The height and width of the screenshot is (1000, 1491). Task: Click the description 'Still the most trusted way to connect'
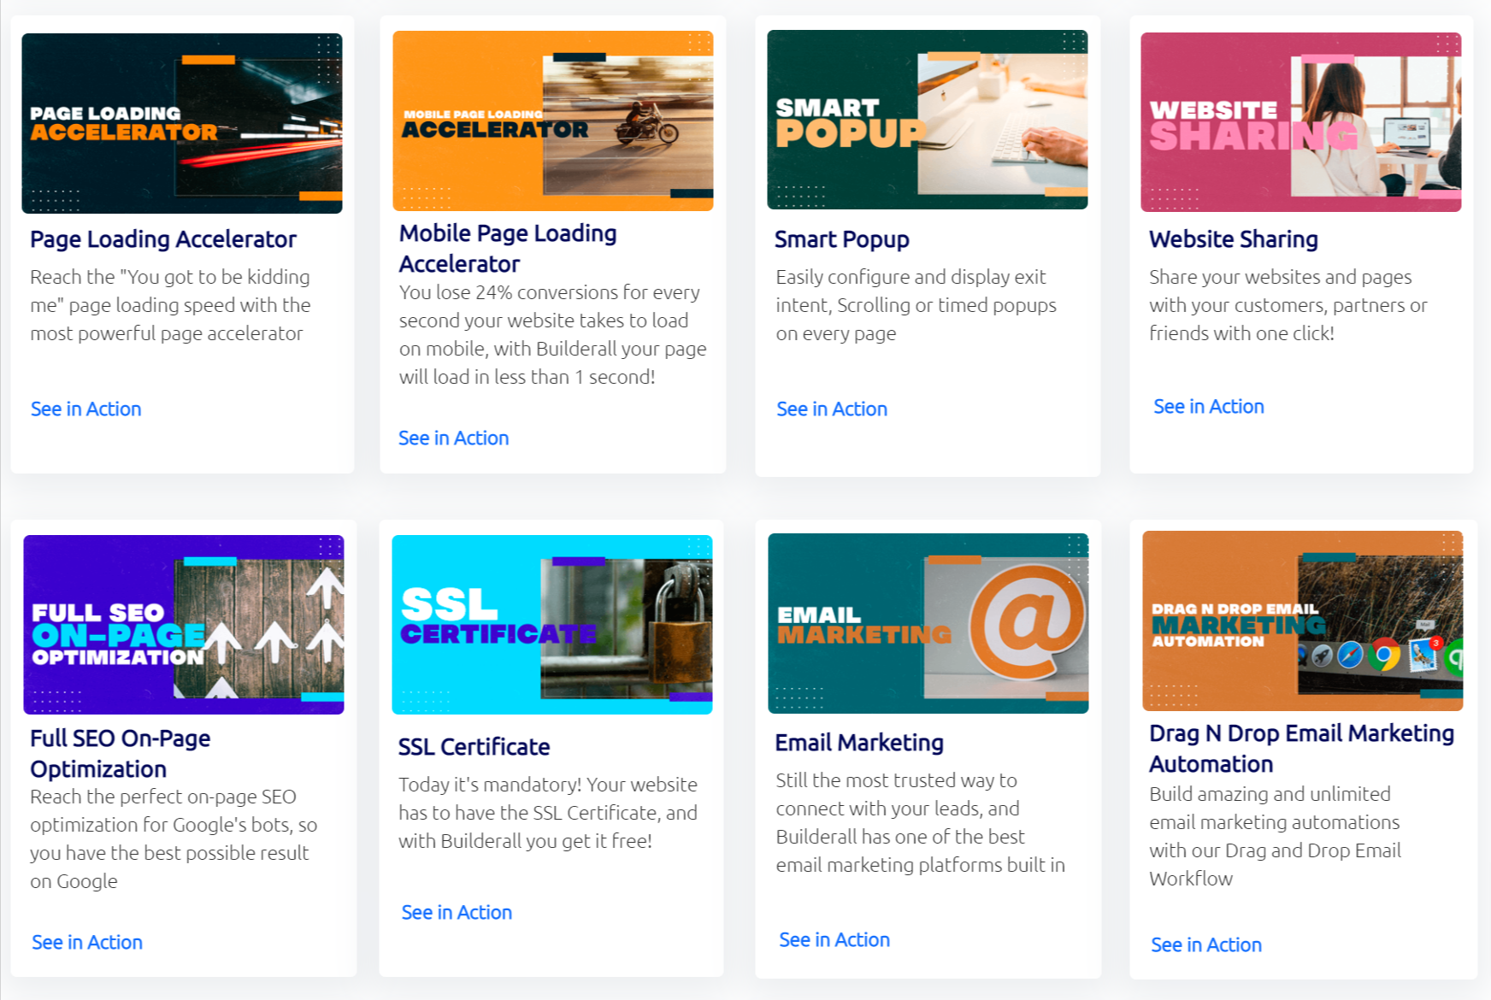[921, 823]
